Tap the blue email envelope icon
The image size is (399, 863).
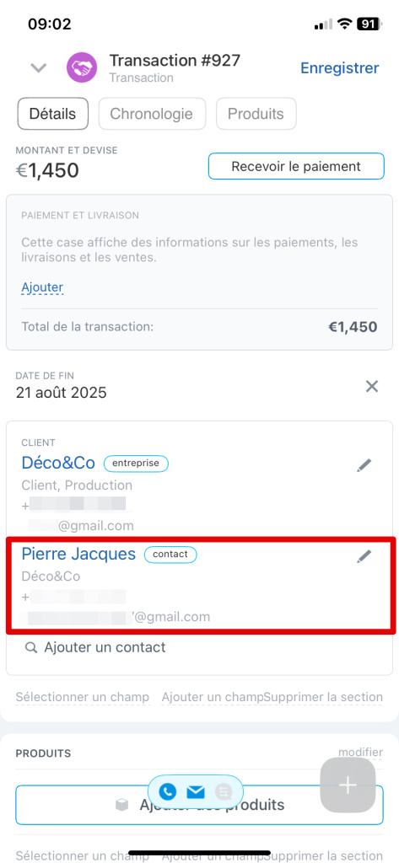pyautogui.click(x=196, y=792)
